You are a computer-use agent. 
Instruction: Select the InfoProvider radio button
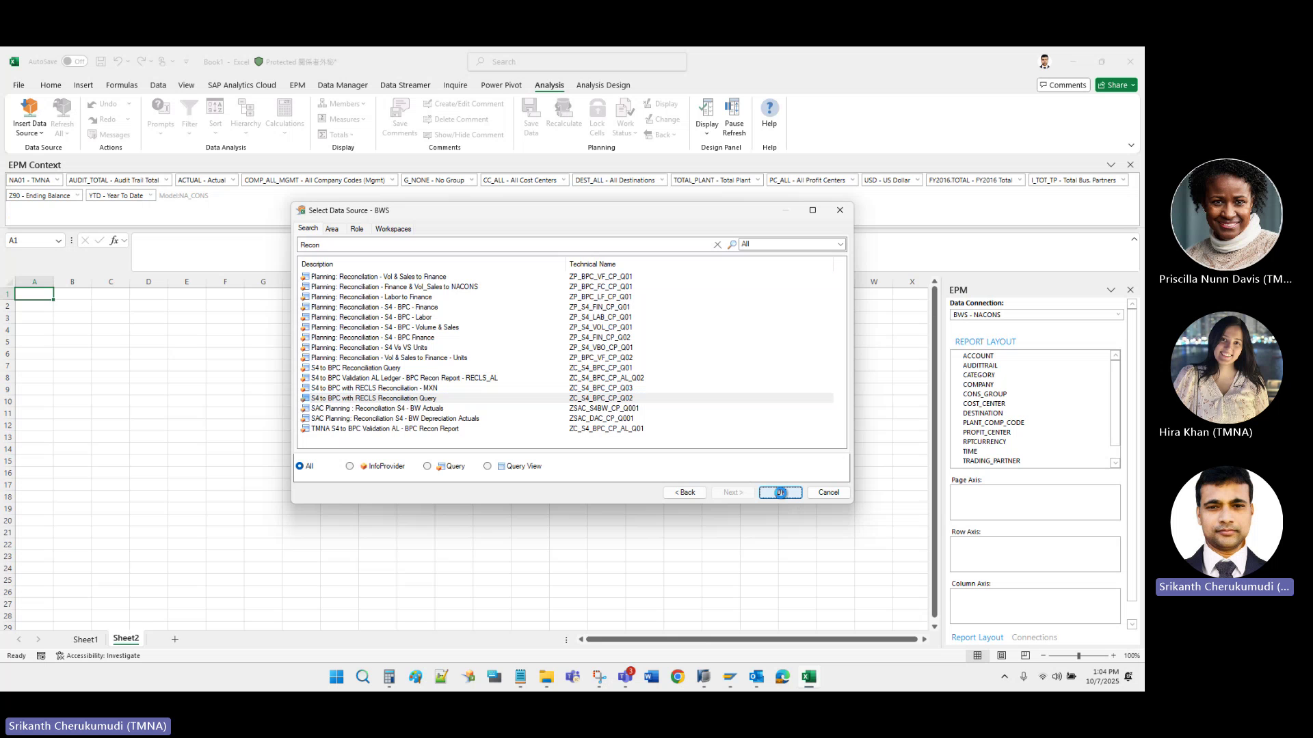(350, 465)
